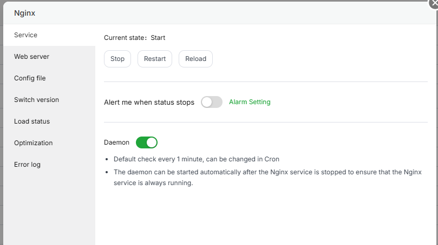Enable alert when status stops toggle
Screen dimensions: 438x245
tap(212, 102)
